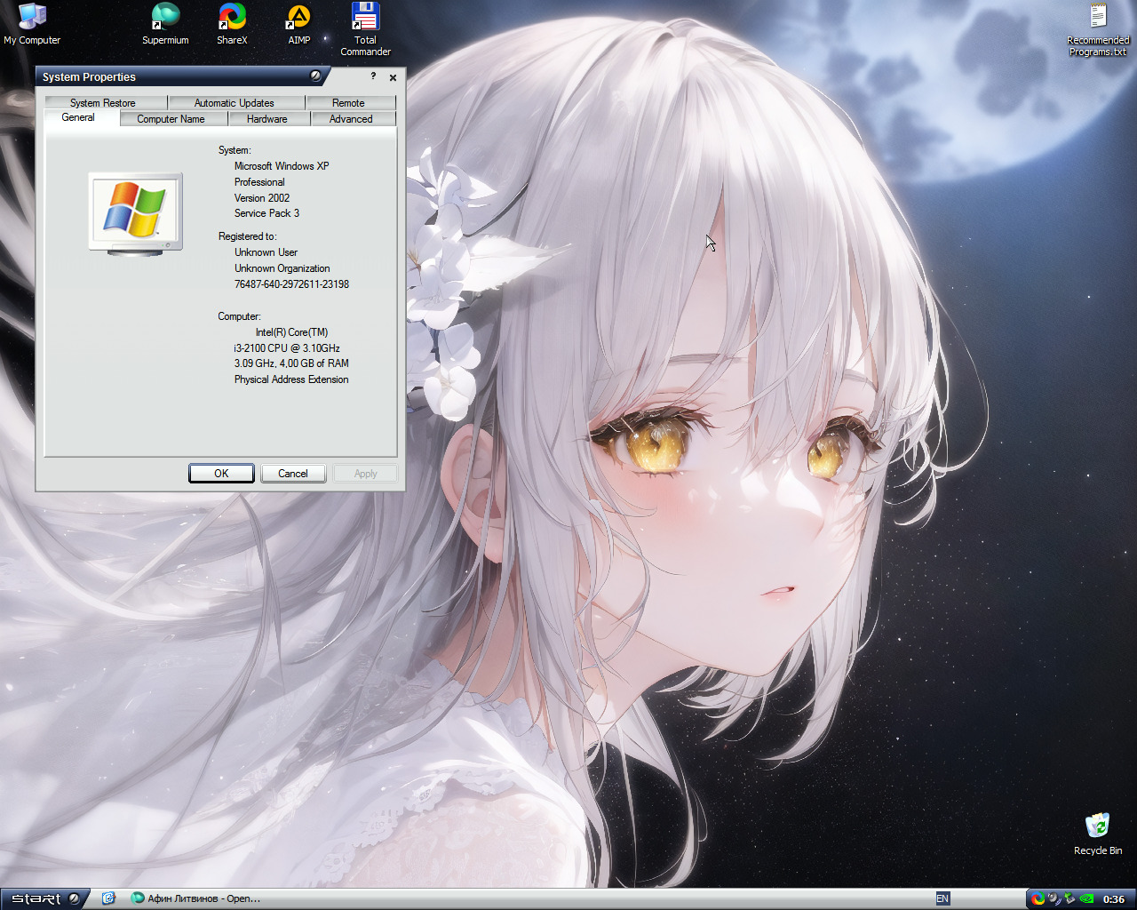1137x910 pixels.
Task: Switch to the System Restore tab
Action: point(103,103)
